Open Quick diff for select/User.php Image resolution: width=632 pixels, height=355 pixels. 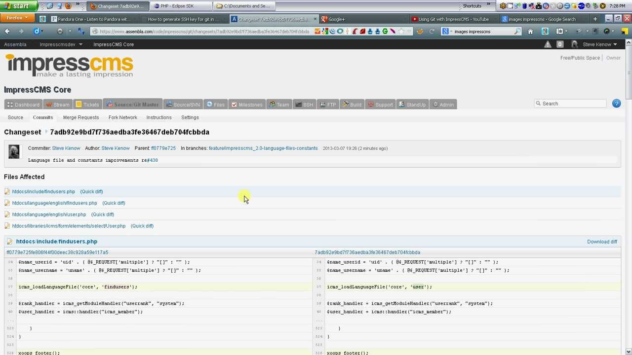(x=142, y=226)
